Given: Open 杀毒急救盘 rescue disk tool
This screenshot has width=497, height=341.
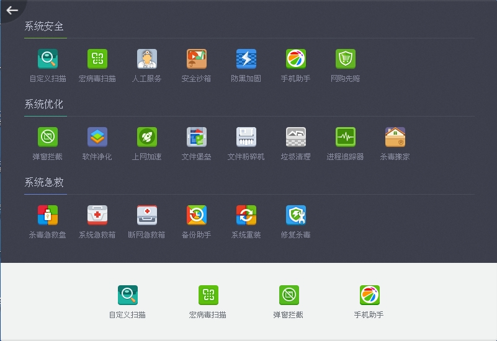Looking at the screenshot, I should pos(48,216).
